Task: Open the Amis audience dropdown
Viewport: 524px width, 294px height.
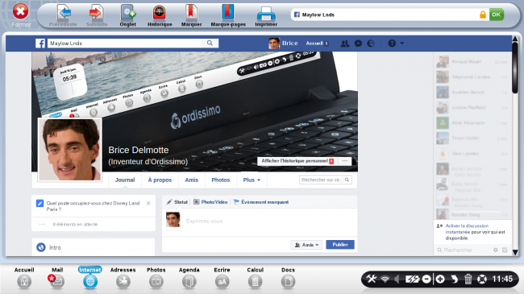Action: (x=306, y=245)
